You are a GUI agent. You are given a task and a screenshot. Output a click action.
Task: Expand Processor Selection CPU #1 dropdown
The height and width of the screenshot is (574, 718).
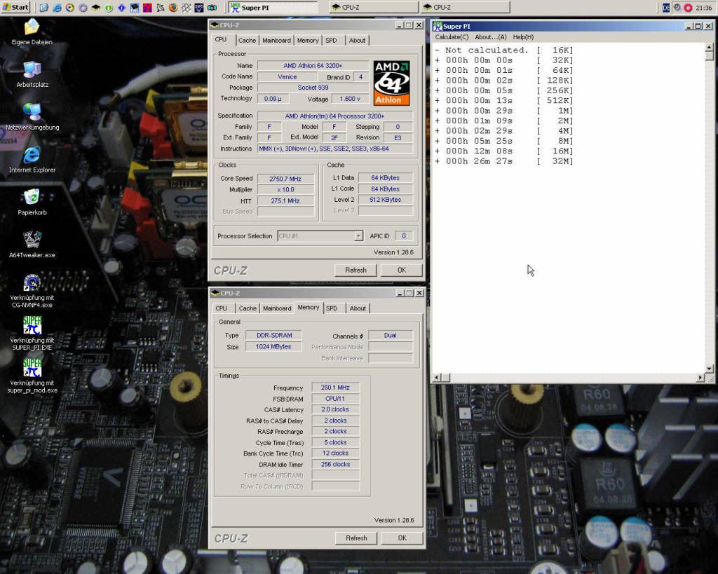(x=358, y=235)
